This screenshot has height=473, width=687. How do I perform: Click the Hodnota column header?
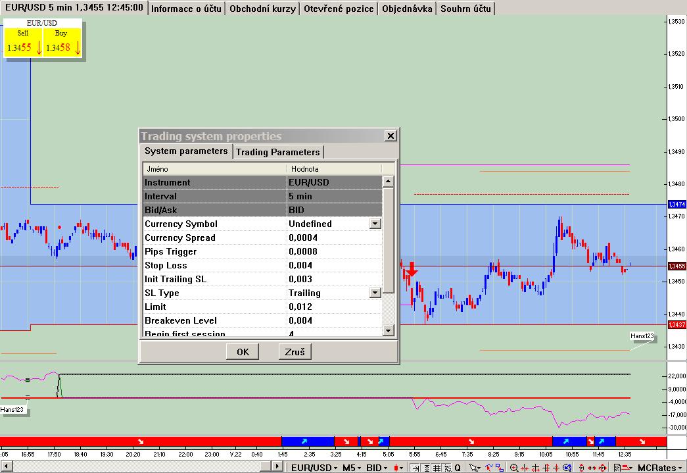(334, 169)
